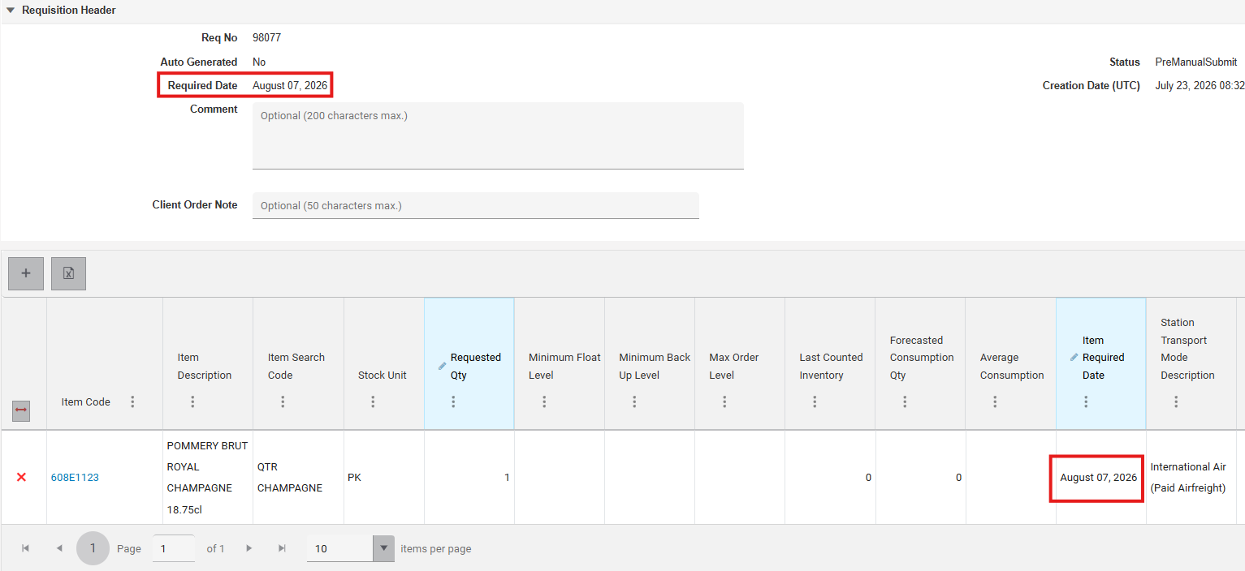
Task: Export grid to Excel icon
Action: click(68, 273)
